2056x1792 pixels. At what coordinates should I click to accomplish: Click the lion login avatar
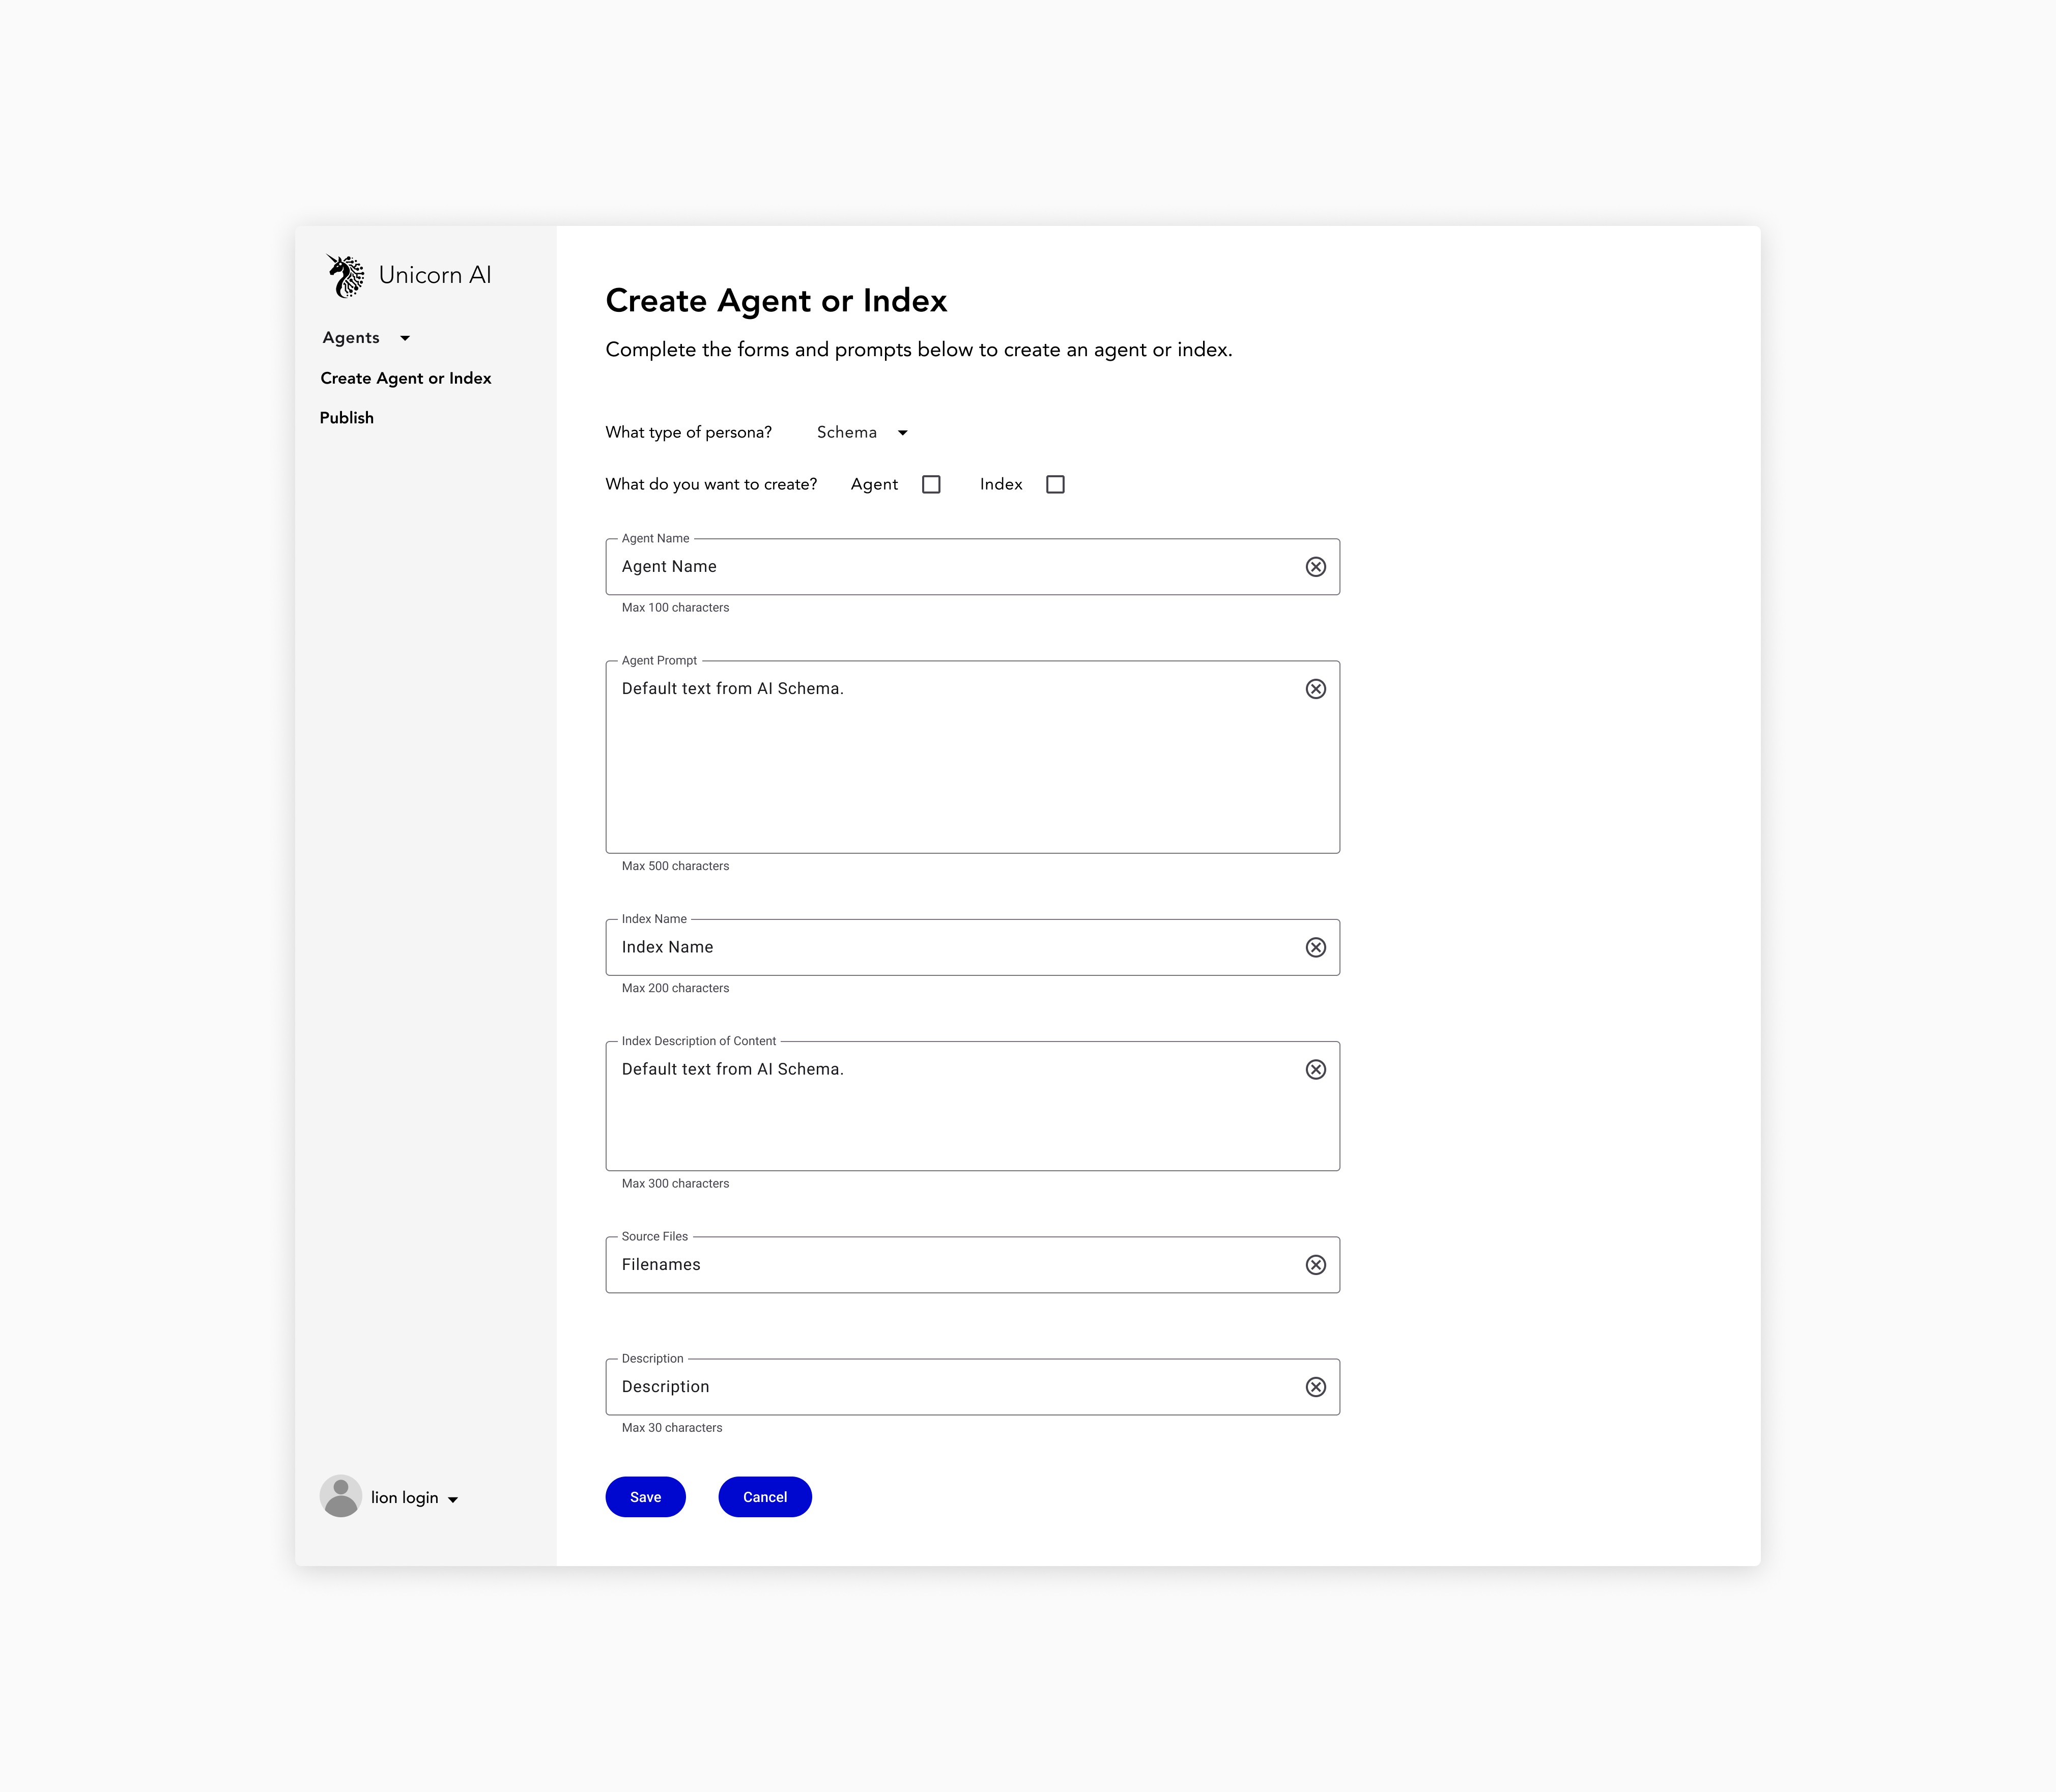pyautogui.click(x=340, y=1496)
